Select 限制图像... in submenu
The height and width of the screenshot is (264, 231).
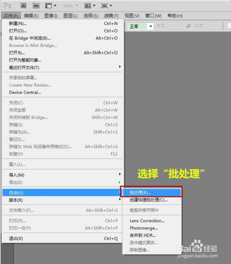[152, 250]
